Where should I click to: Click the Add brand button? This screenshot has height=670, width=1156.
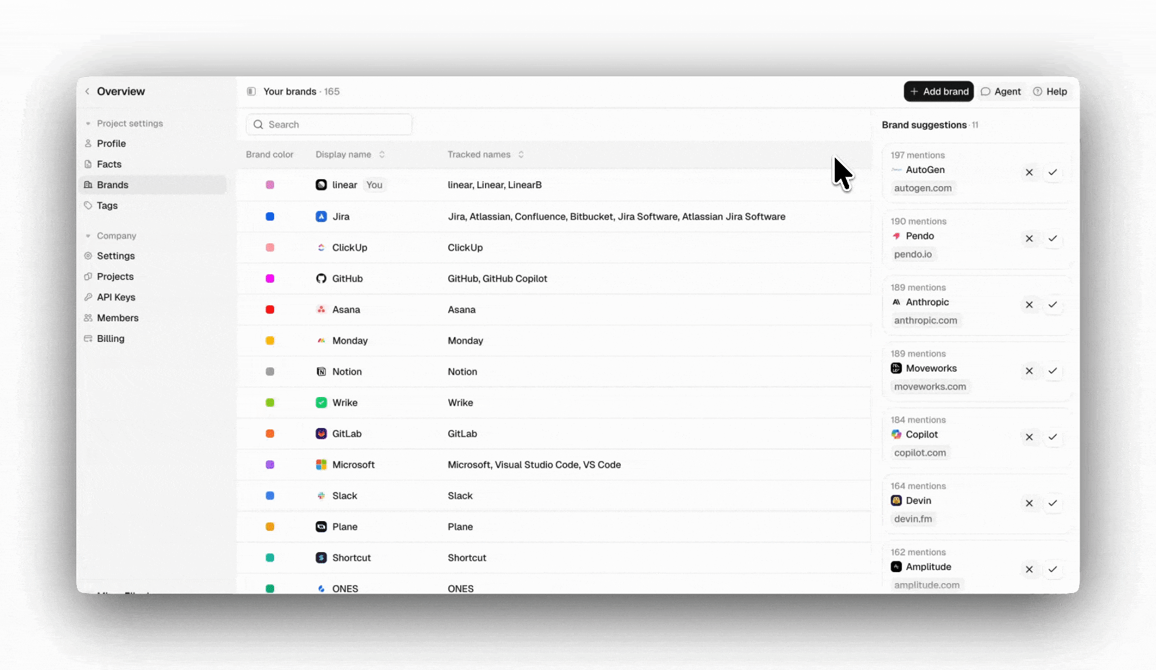click(938, 91)
